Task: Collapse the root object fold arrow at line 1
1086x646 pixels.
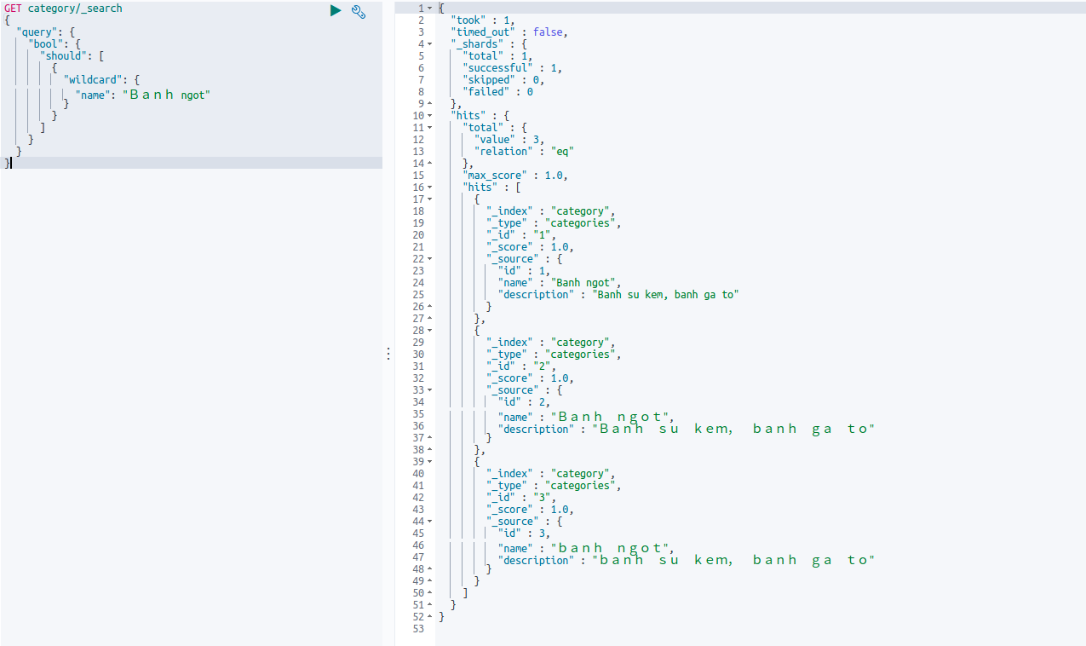Action: pos(430,9)
